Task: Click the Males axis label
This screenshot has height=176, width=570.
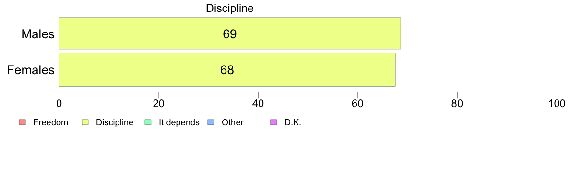Action: pyautogui.click(x=38, y=34)
